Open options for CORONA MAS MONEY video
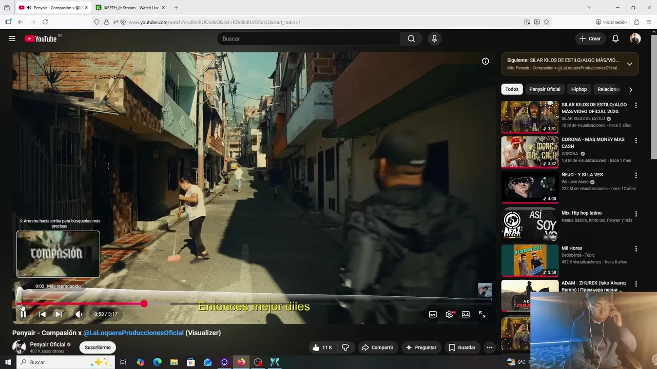Viewport: 657px width, 369px height. 636,140
